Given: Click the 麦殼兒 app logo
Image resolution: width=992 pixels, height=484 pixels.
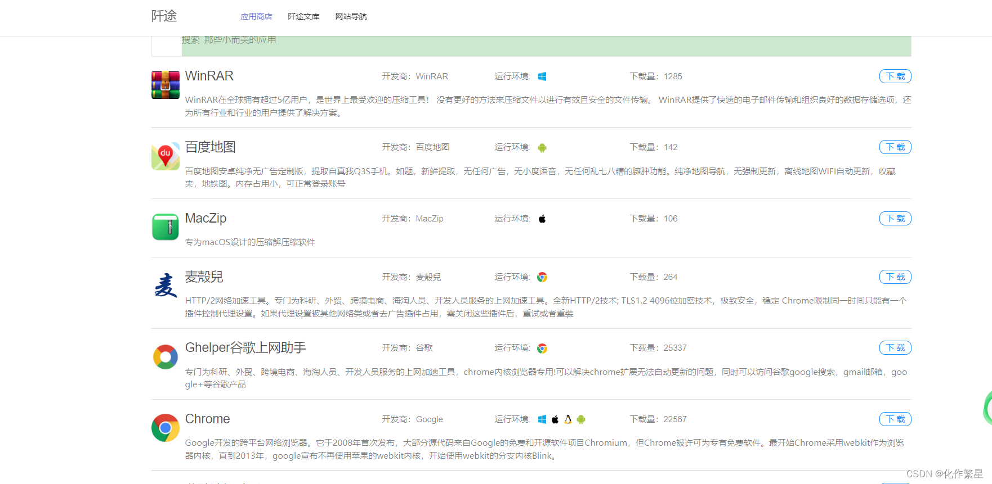Looking at the screenshot, I should point(166,286).
